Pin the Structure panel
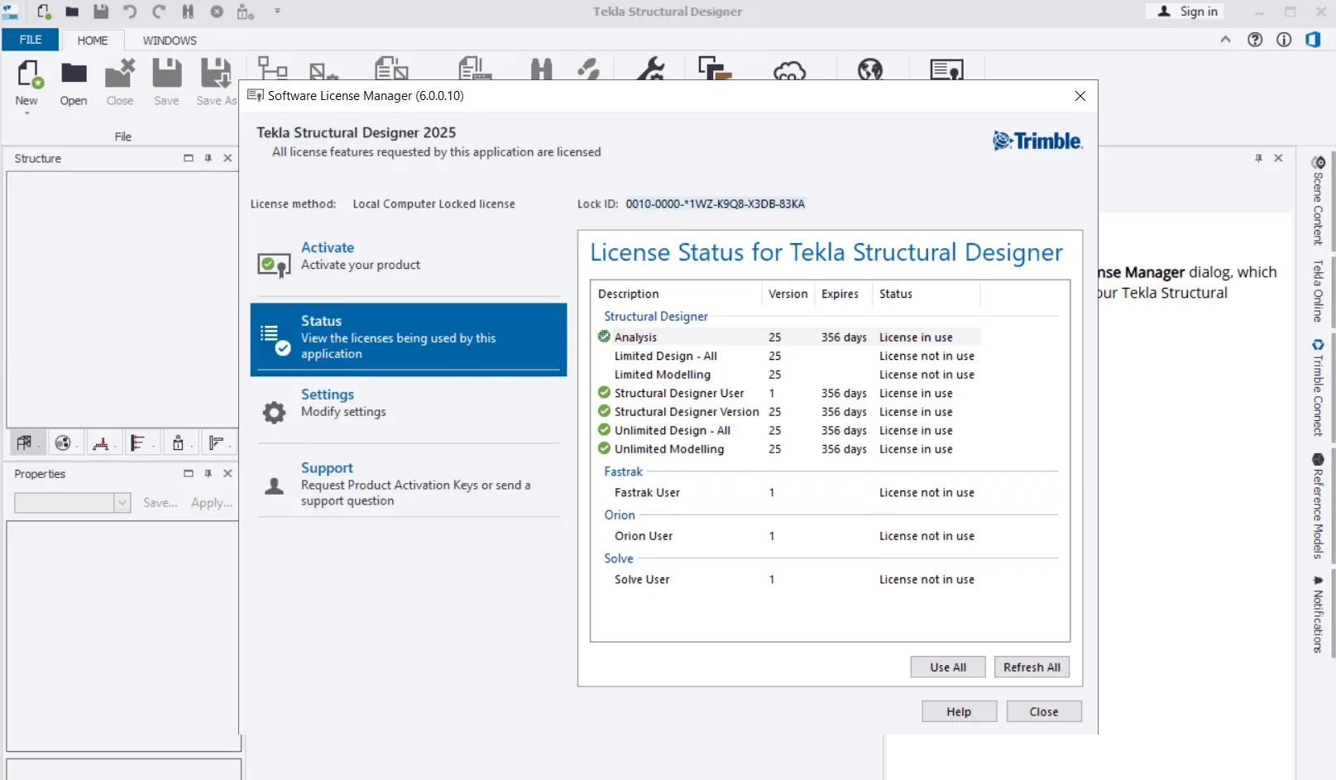1336x780 pixels. pyautogui.click(x=208, y=158)
